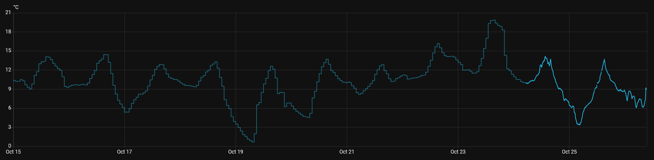The width and height of the screenshot is (654, 160).
Task: Click the Oct 23 x-axis label
Action: coord(458,152)
